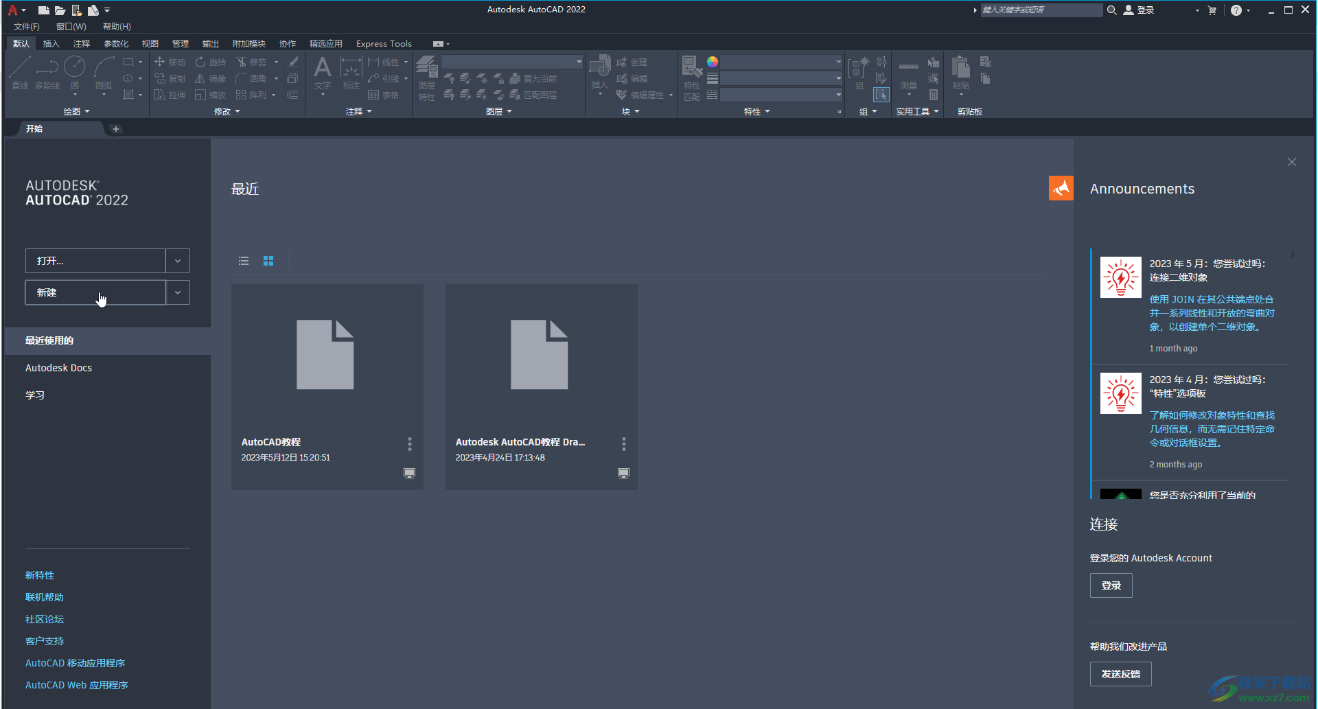The width and height of the screenshot is (1318, 709).
Task: Open options menu for Autodesk AutoCAD教程 Dra... file
Action: (x=623, y=443)
